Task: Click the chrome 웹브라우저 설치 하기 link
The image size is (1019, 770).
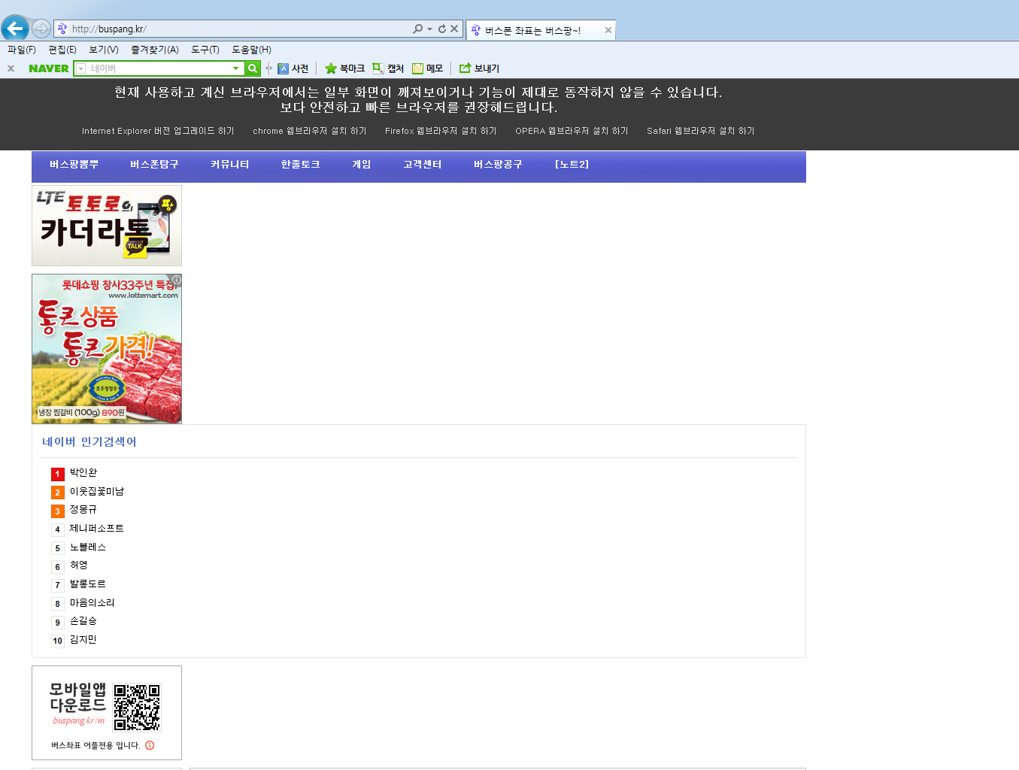Action: [x=309, y=131]
